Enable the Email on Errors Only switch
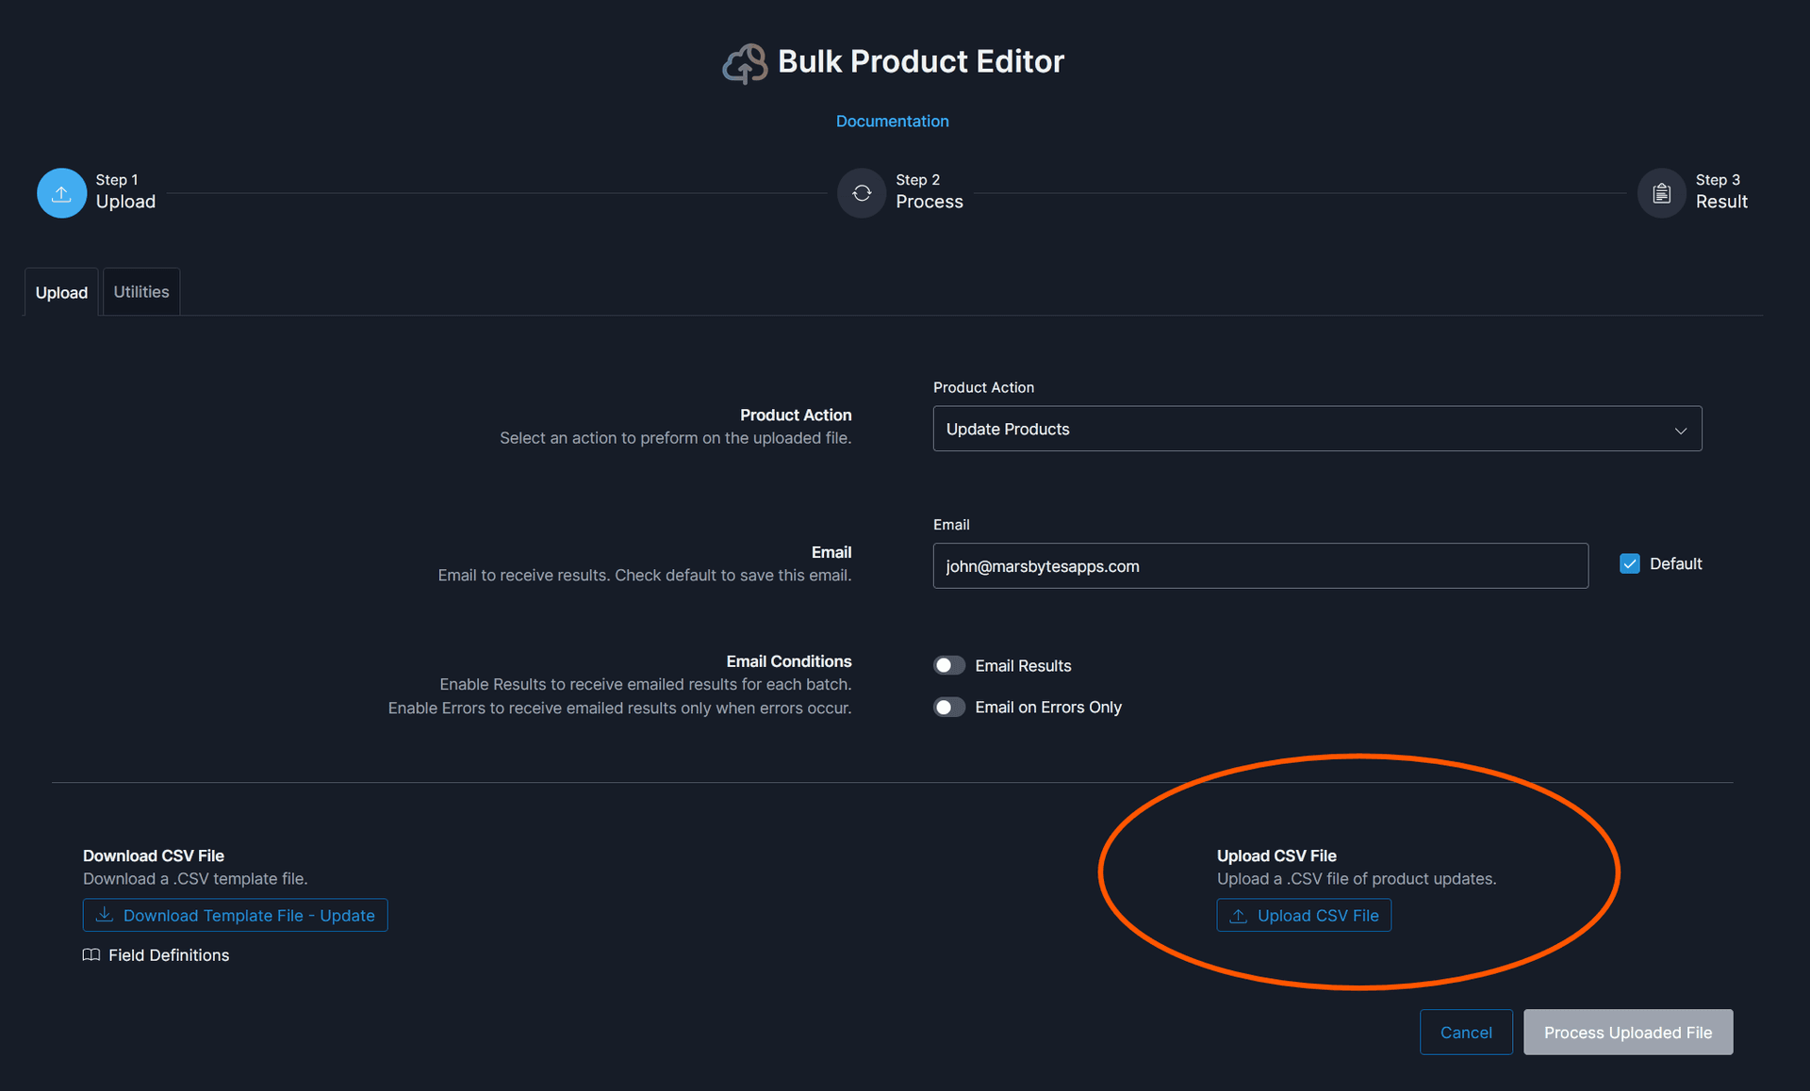Image resolution: width=1810 pixels, height=1091 pixels. coord(949,708)
